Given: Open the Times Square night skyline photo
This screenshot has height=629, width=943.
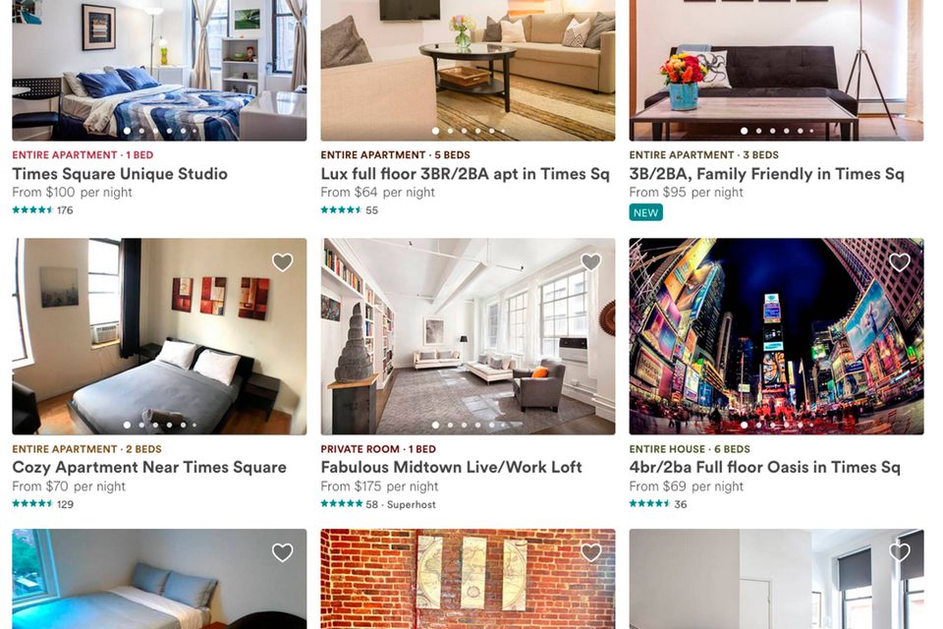Looking at the screenshot, I should pos(776,336).
